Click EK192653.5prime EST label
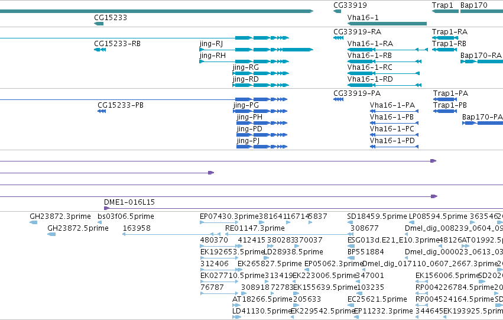 click(232, 252)
